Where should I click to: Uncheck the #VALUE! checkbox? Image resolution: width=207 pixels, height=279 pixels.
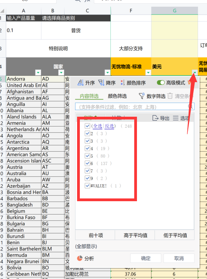click(87, 186)
